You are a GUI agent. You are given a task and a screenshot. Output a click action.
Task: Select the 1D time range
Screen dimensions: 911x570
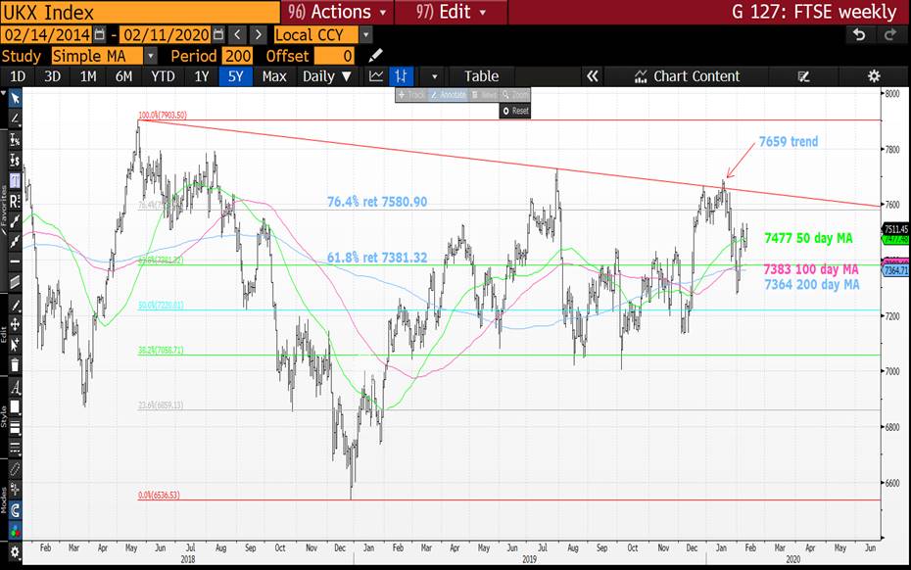point(18,76)
